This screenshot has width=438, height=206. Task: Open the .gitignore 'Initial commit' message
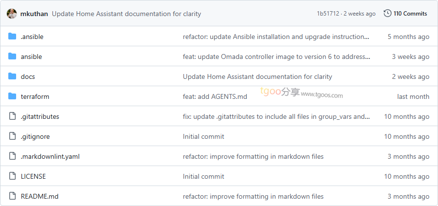pos(203,136)
